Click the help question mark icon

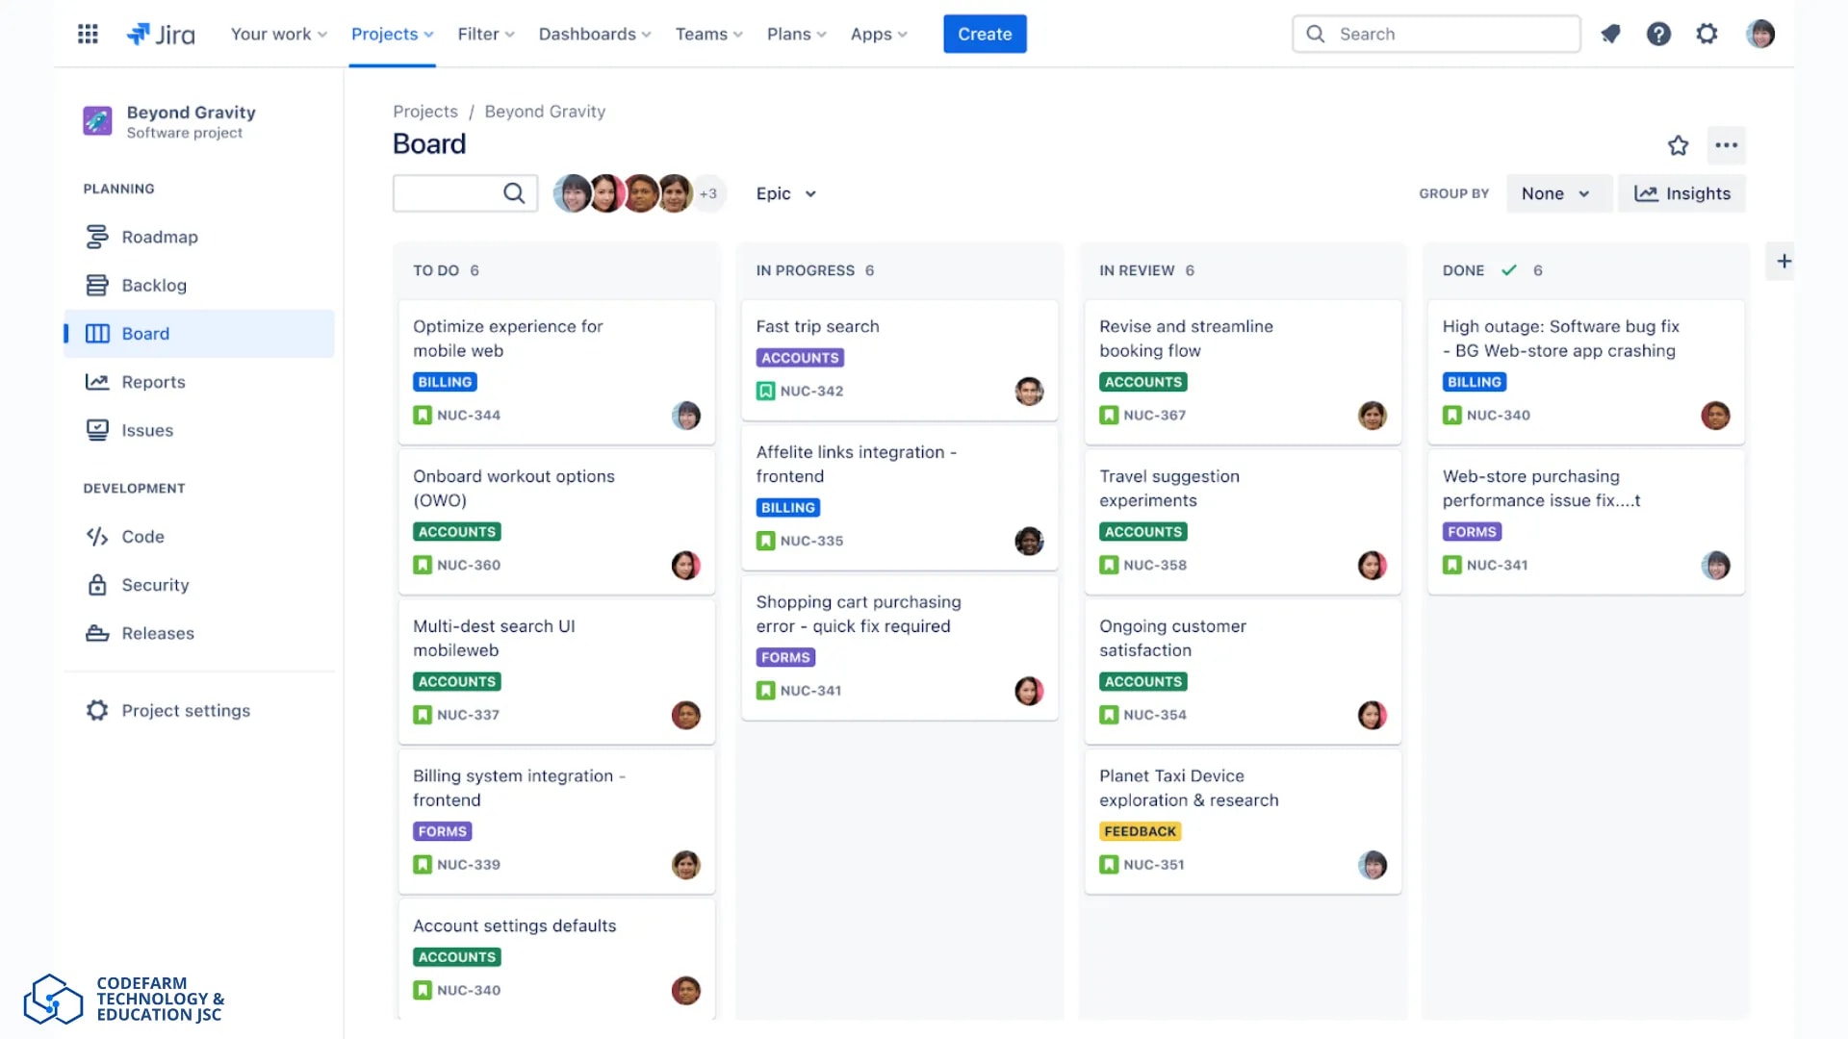click(x=1659, y=34)
